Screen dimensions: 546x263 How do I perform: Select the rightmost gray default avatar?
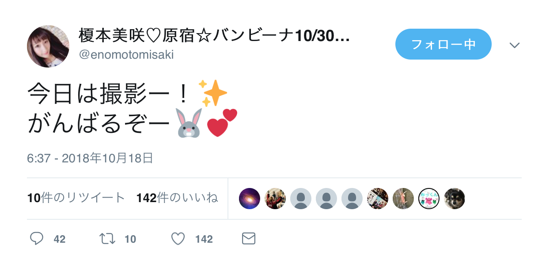tap(352, 199)
